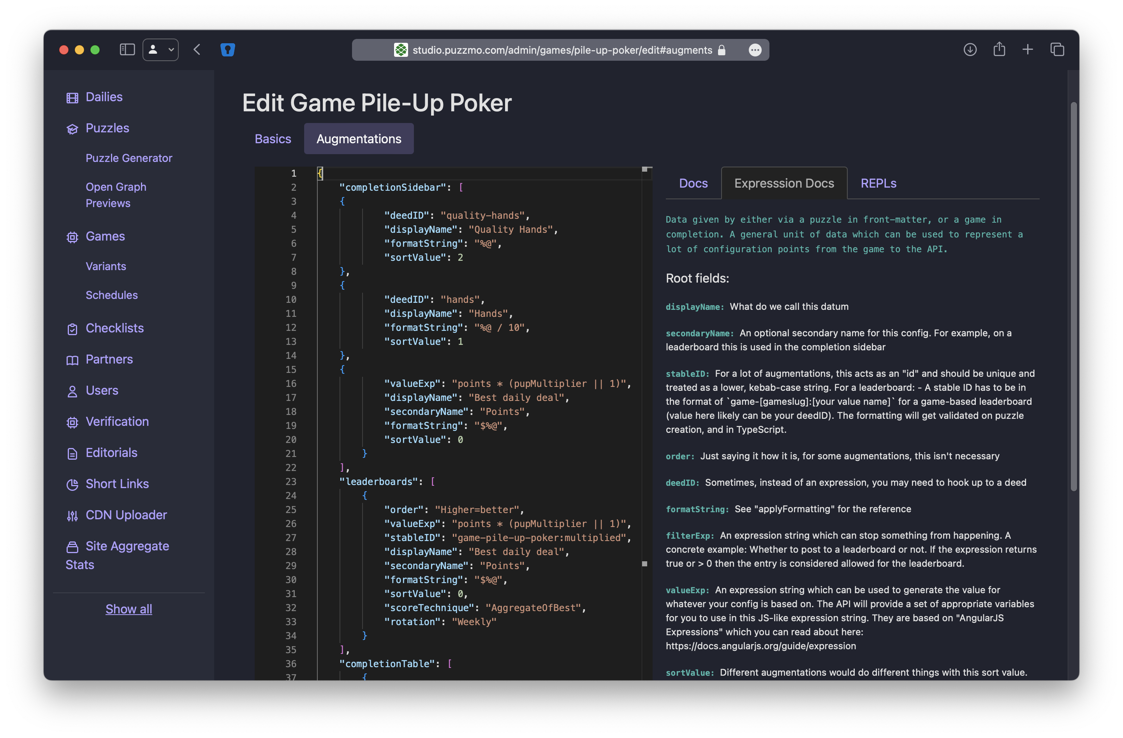Open Bitwarden shield extension icon
Viewport: 1123px width, 738px height.
(228, 49)
